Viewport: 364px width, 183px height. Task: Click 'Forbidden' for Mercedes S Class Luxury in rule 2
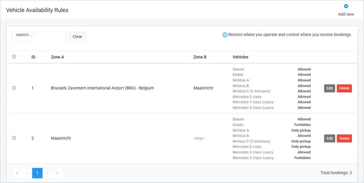[x=303, y=158]
